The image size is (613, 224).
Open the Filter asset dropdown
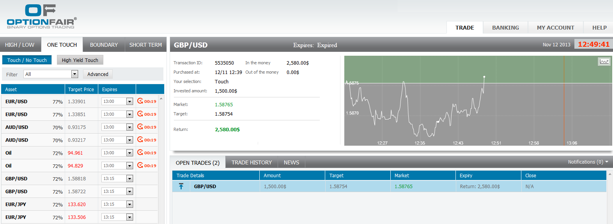[74, 74]
